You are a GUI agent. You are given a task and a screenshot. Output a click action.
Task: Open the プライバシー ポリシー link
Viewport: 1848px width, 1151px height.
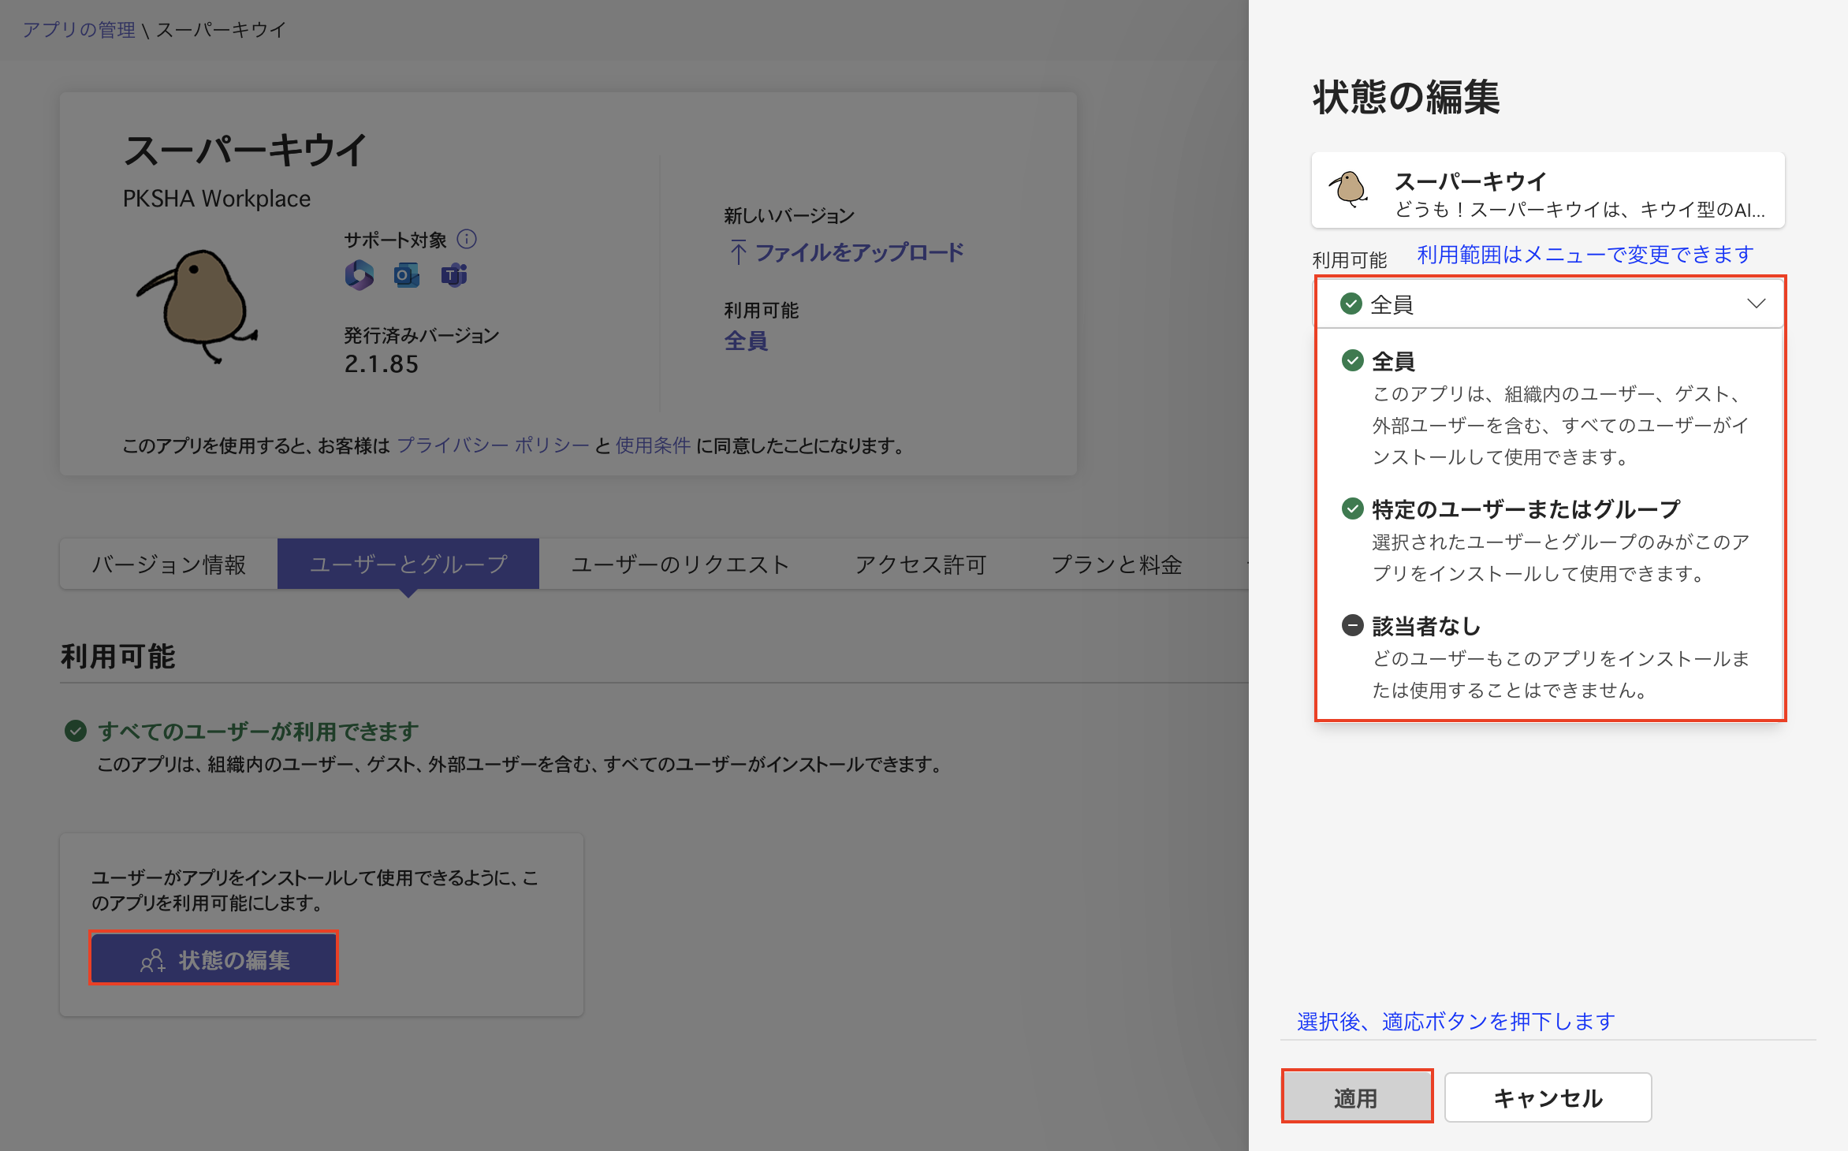click(493, 445)
